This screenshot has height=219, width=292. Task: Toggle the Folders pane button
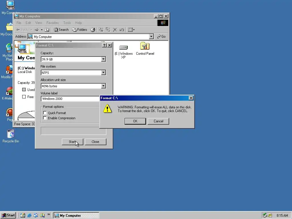(x=80, y=30)
